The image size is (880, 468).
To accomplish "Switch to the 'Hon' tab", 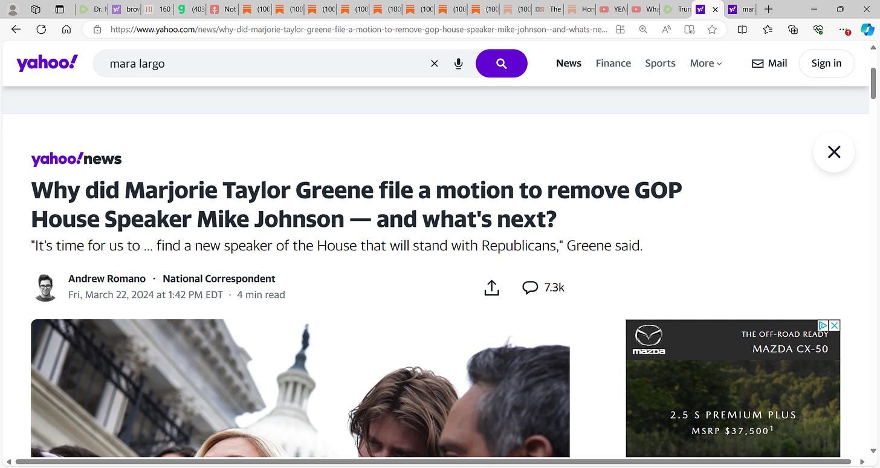I will coord(581,9).
